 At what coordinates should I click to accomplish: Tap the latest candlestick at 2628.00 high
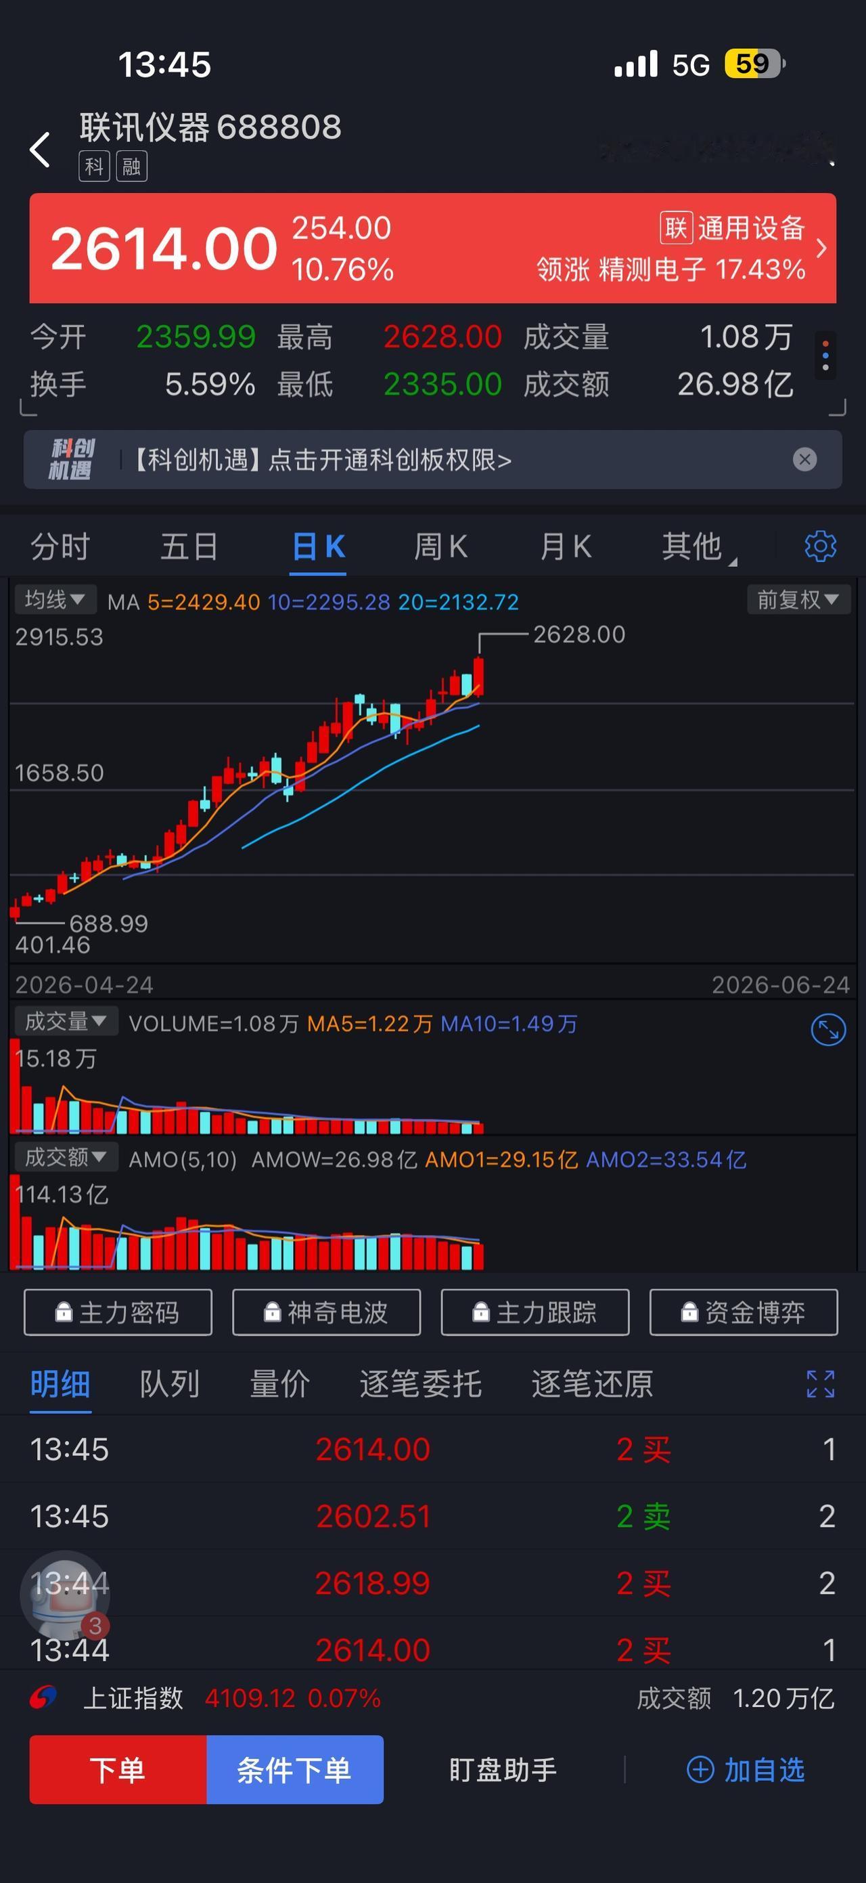tap(478, 676)
